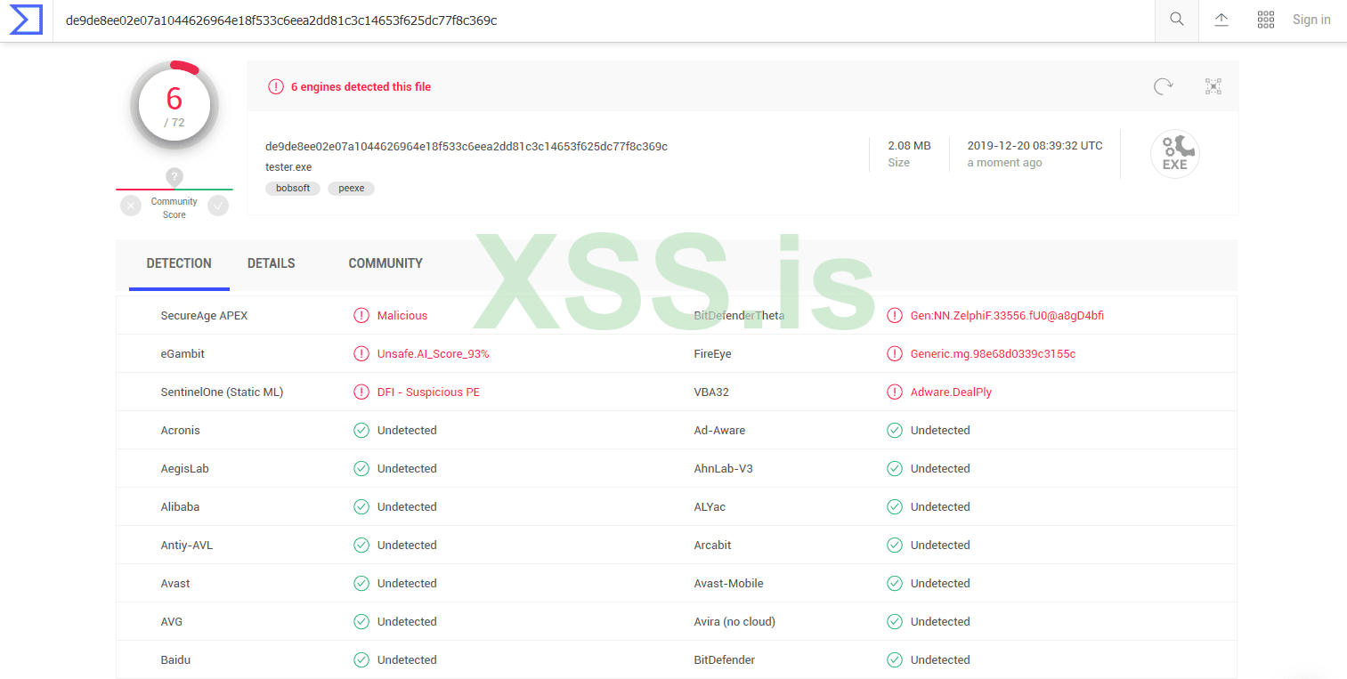This screenshot has height=679, width=1347.
Task: Vote negative with the X button
Action: pos(131,206)
